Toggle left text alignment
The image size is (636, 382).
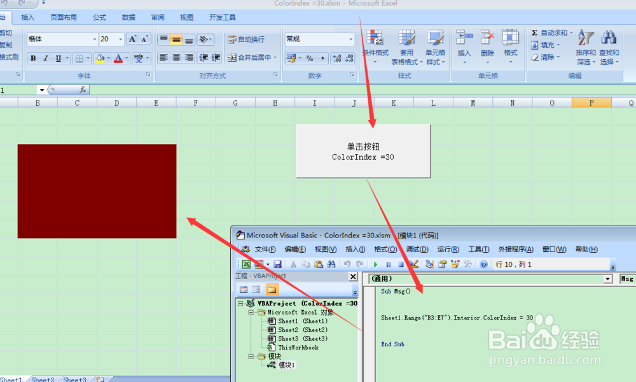click(x=163, y=58)
